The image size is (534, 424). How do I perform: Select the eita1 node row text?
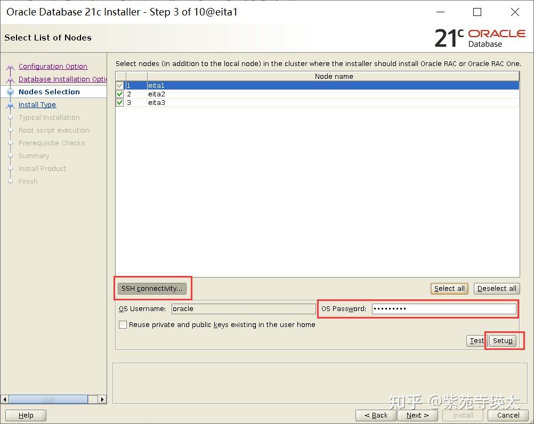pos(156,85)
